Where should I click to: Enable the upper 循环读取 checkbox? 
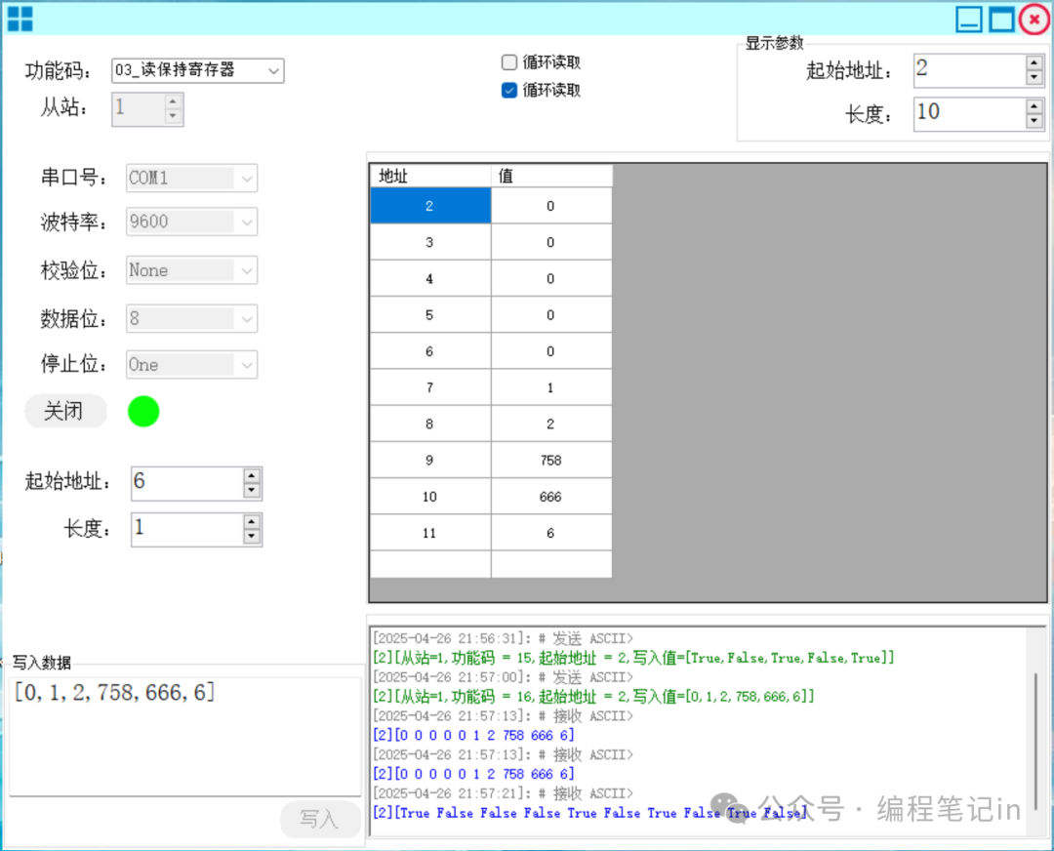click(x=508, y=61)
